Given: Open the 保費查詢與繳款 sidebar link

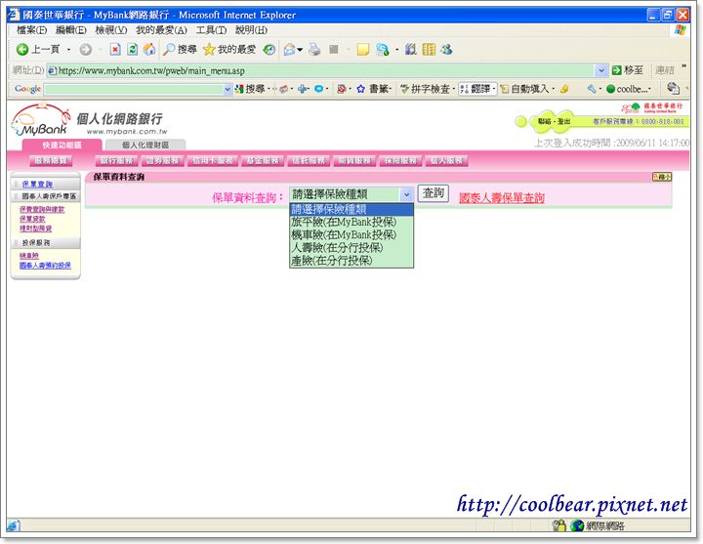Looking at the screenshot, I should pos(42,209).
